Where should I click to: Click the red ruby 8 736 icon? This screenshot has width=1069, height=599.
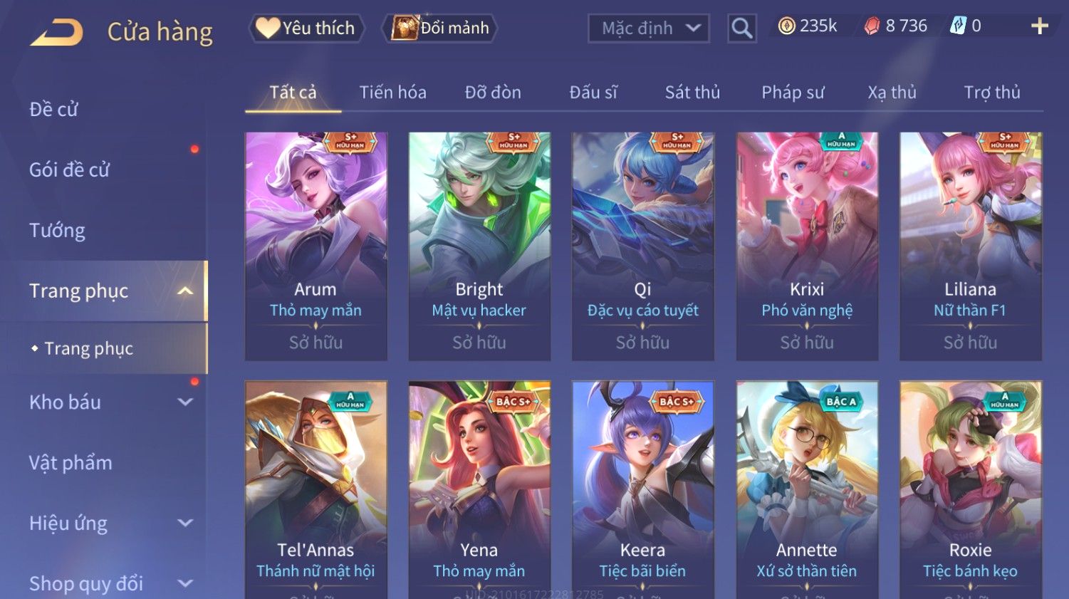point(872,26)
